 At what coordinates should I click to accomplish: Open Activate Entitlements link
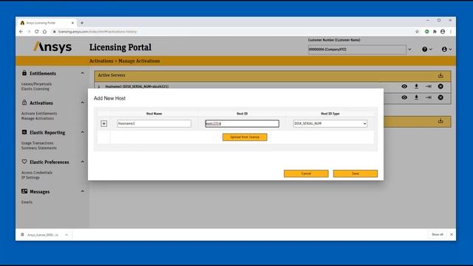tap(39, 114)
